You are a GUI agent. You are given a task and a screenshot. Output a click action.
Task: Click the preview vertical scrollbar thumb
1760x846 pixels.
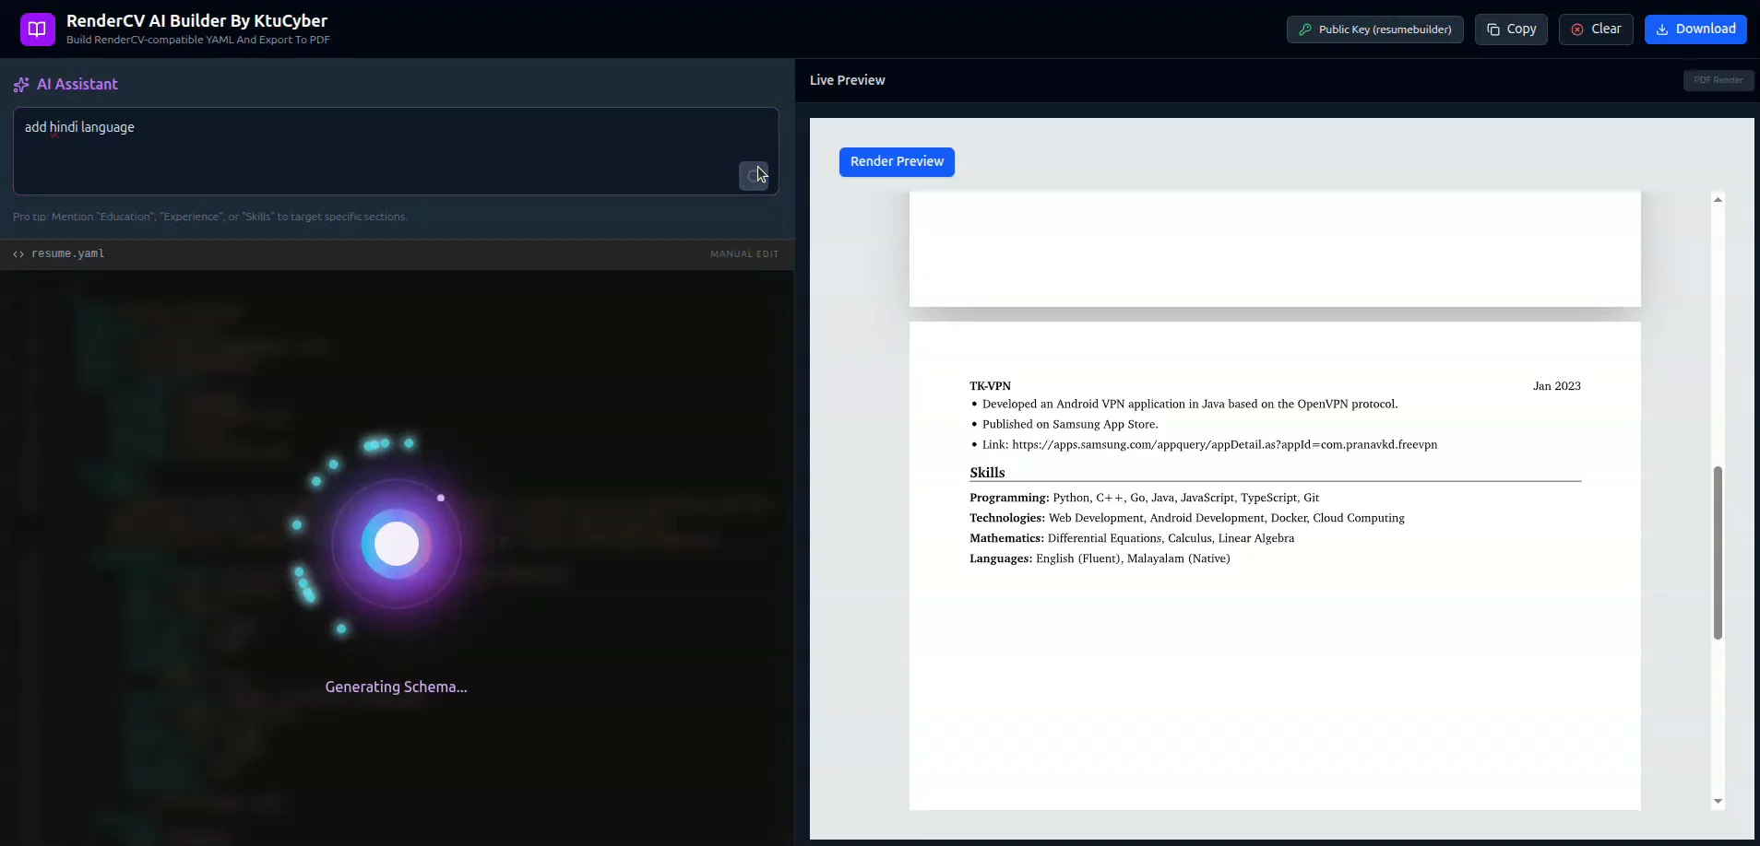click(x=1718, y=553)
